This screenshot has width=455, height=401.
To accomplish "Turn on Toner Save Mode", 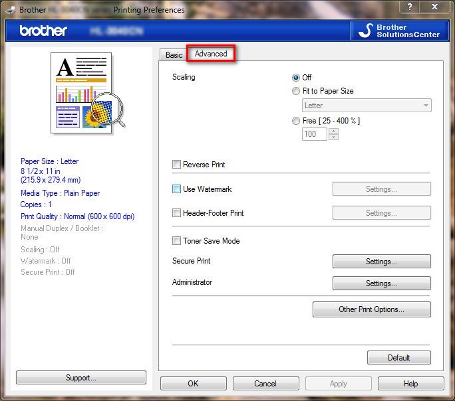I will [x=177, y=241].
